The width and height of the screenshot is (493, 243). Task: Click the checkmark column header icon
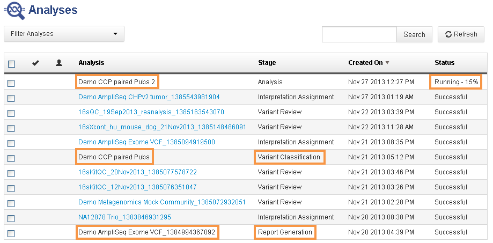click(35, 63)
